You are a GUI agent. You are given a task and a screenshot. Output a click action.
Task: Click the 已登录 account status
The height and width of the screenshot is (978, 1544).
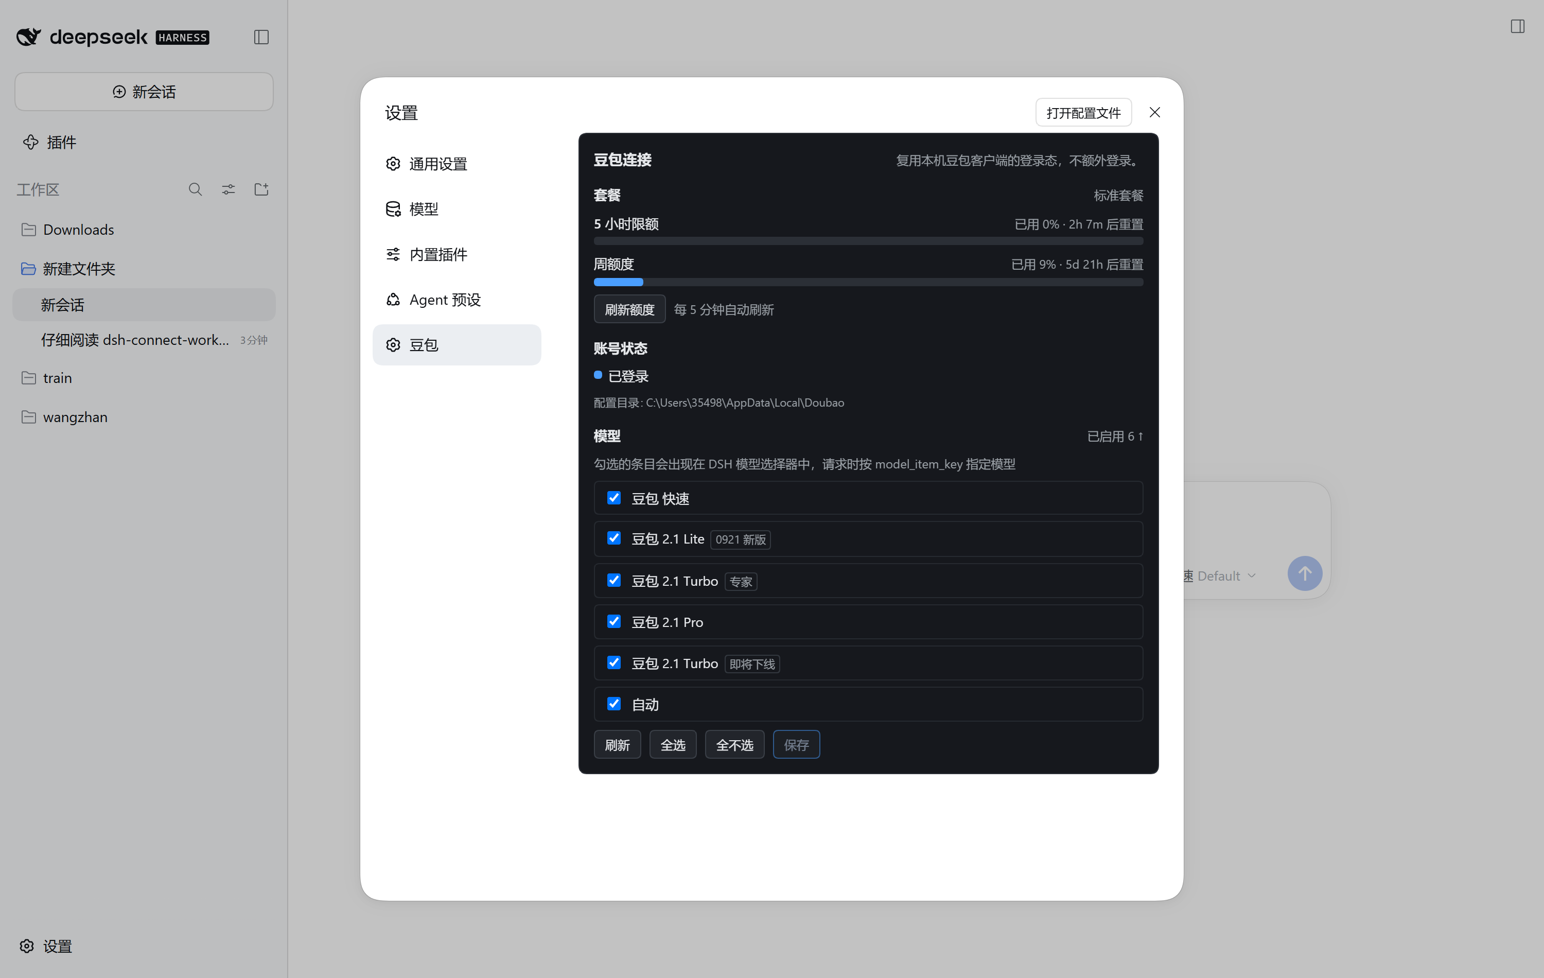pyautogui.click(x=621, y=376)
